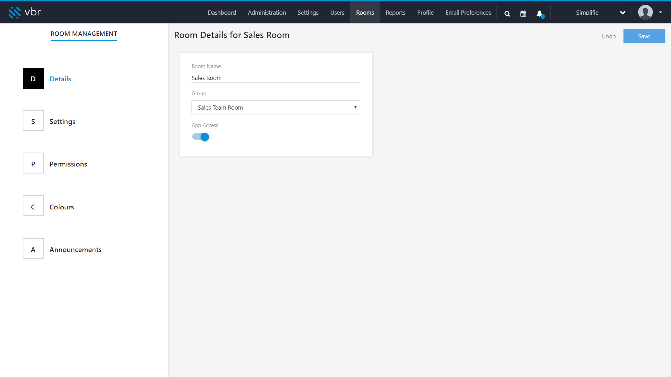The image size is (671, 377).
Task: Open the top bar Settings menu
Action: point(308,13)
